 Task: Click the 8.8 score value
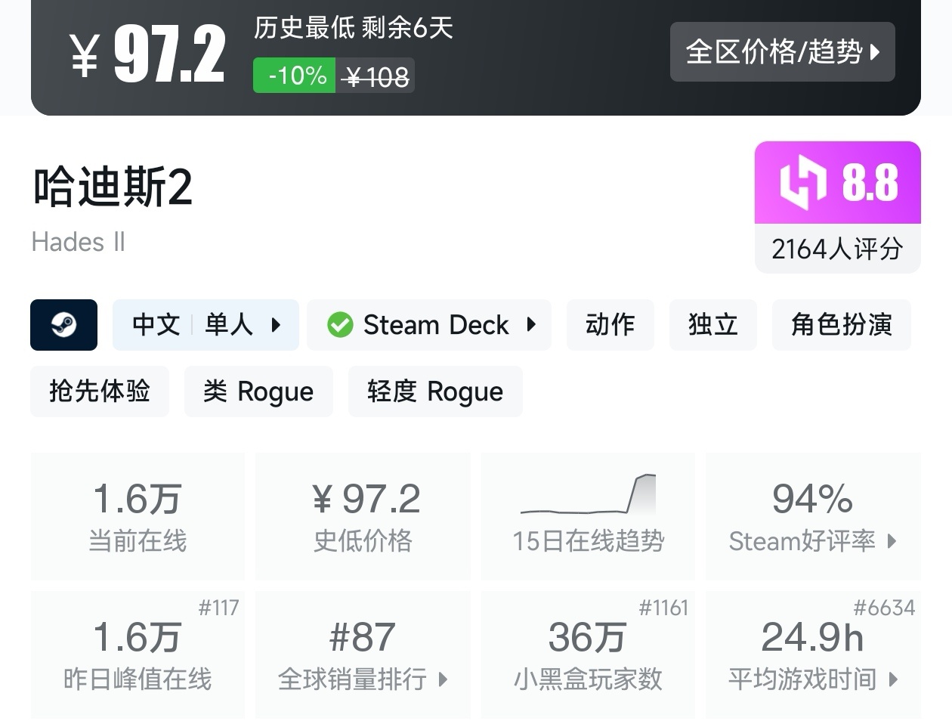tap(870, 183)
